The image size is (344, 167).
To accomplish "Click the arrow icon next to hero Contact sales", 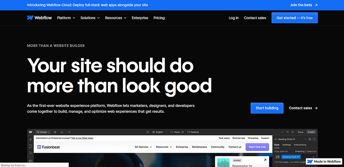I will coord(316,108).
